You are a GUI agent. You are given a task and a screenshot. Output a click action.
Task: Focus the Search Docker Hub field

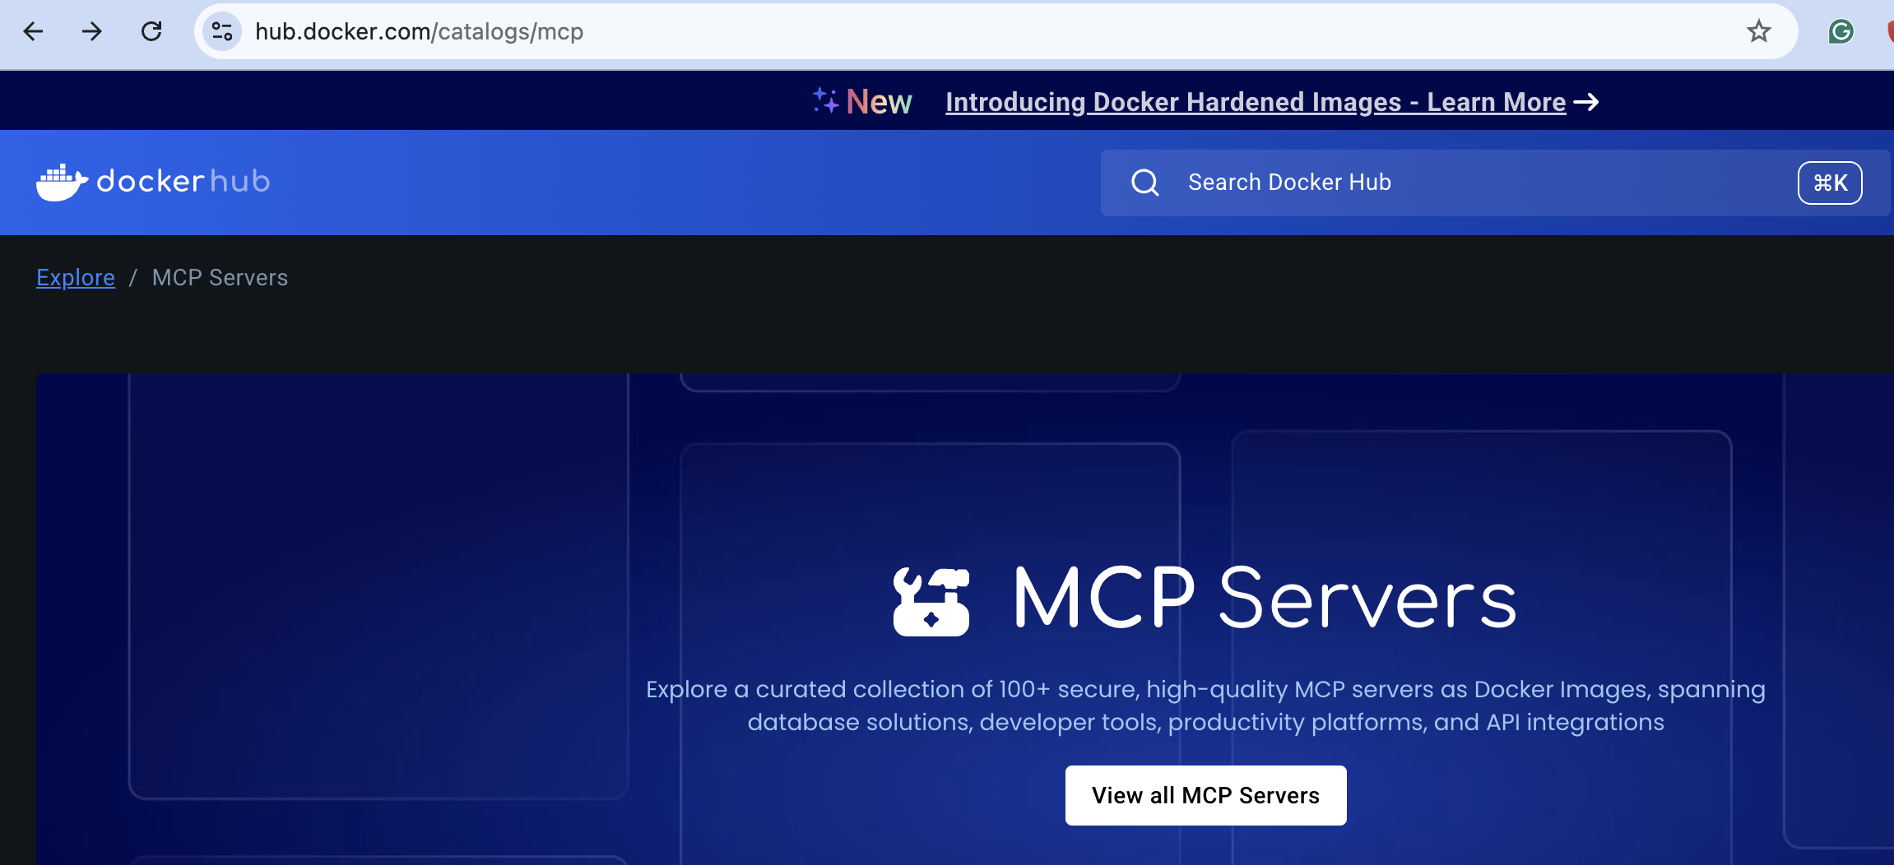(x=1494, y=183)
